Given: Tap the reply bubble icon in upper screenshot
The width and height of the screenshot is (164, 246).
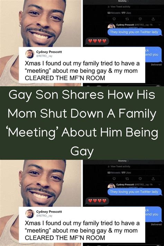Looking at the screenshot, I should pyautogui.click(x=114, y=19).
